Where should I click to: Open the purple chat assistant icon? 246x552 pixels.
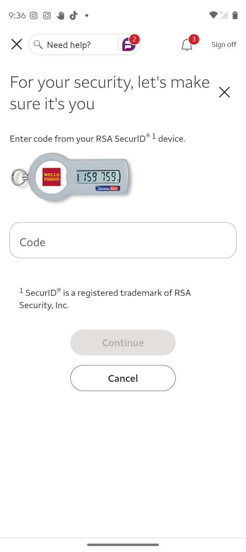128,45
